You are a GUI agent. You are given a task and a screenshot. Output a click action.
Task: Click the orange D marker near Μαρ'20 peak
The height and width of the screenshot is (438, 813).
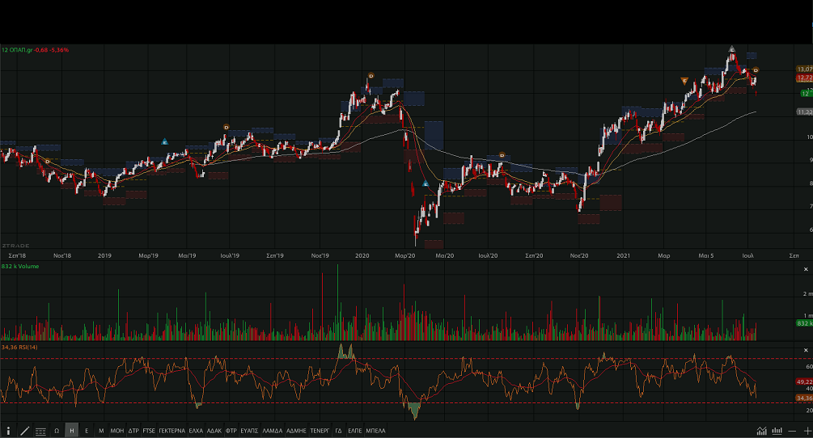[371, 76]
